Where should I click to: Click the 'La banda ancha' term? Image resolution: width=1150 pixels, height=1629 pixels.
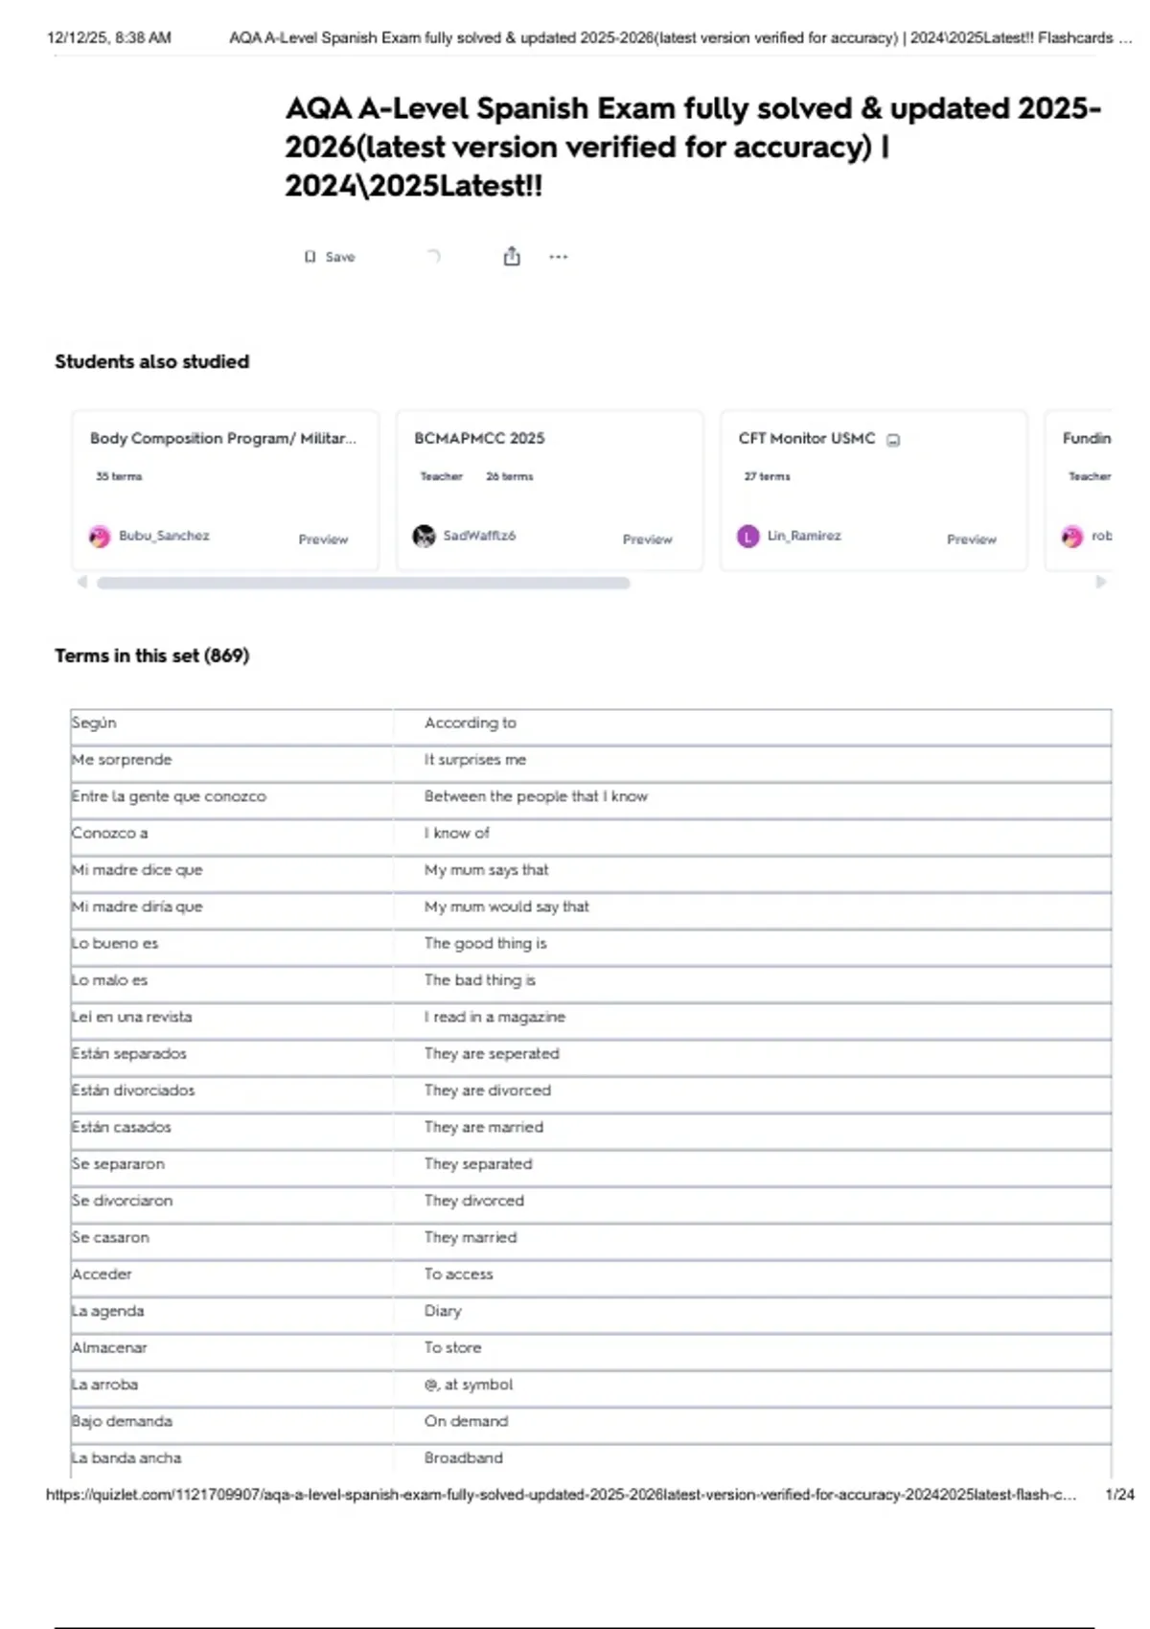pyautogui.click(x=126, y=1457)
